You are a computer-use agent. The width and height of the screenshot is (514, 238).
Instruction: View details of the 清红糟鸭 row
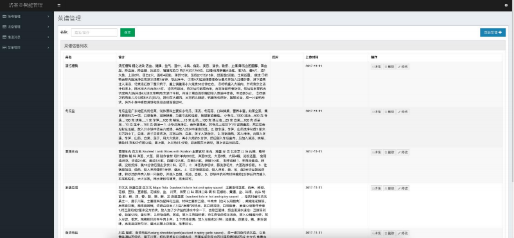377,67
